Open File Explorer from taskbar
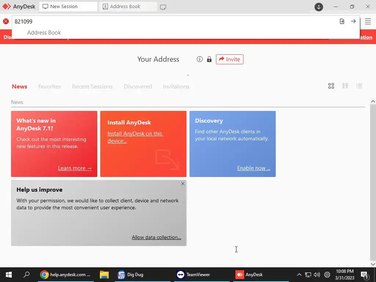The image size is (376, 282). point(104,275)
